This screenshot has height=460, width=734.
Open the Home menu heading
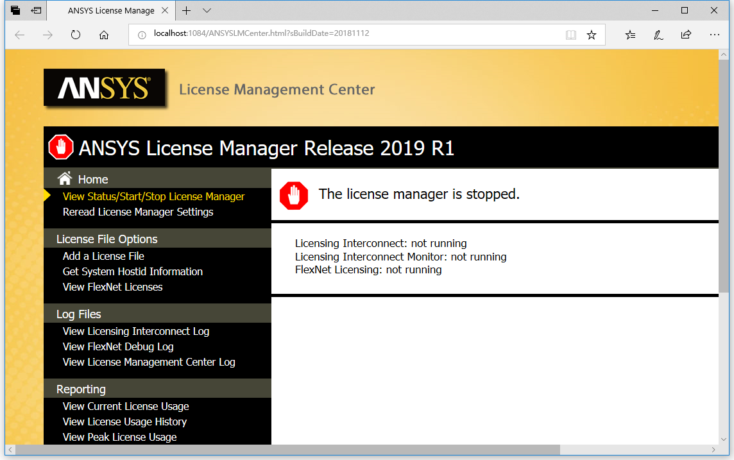click(x=92, y=179)
